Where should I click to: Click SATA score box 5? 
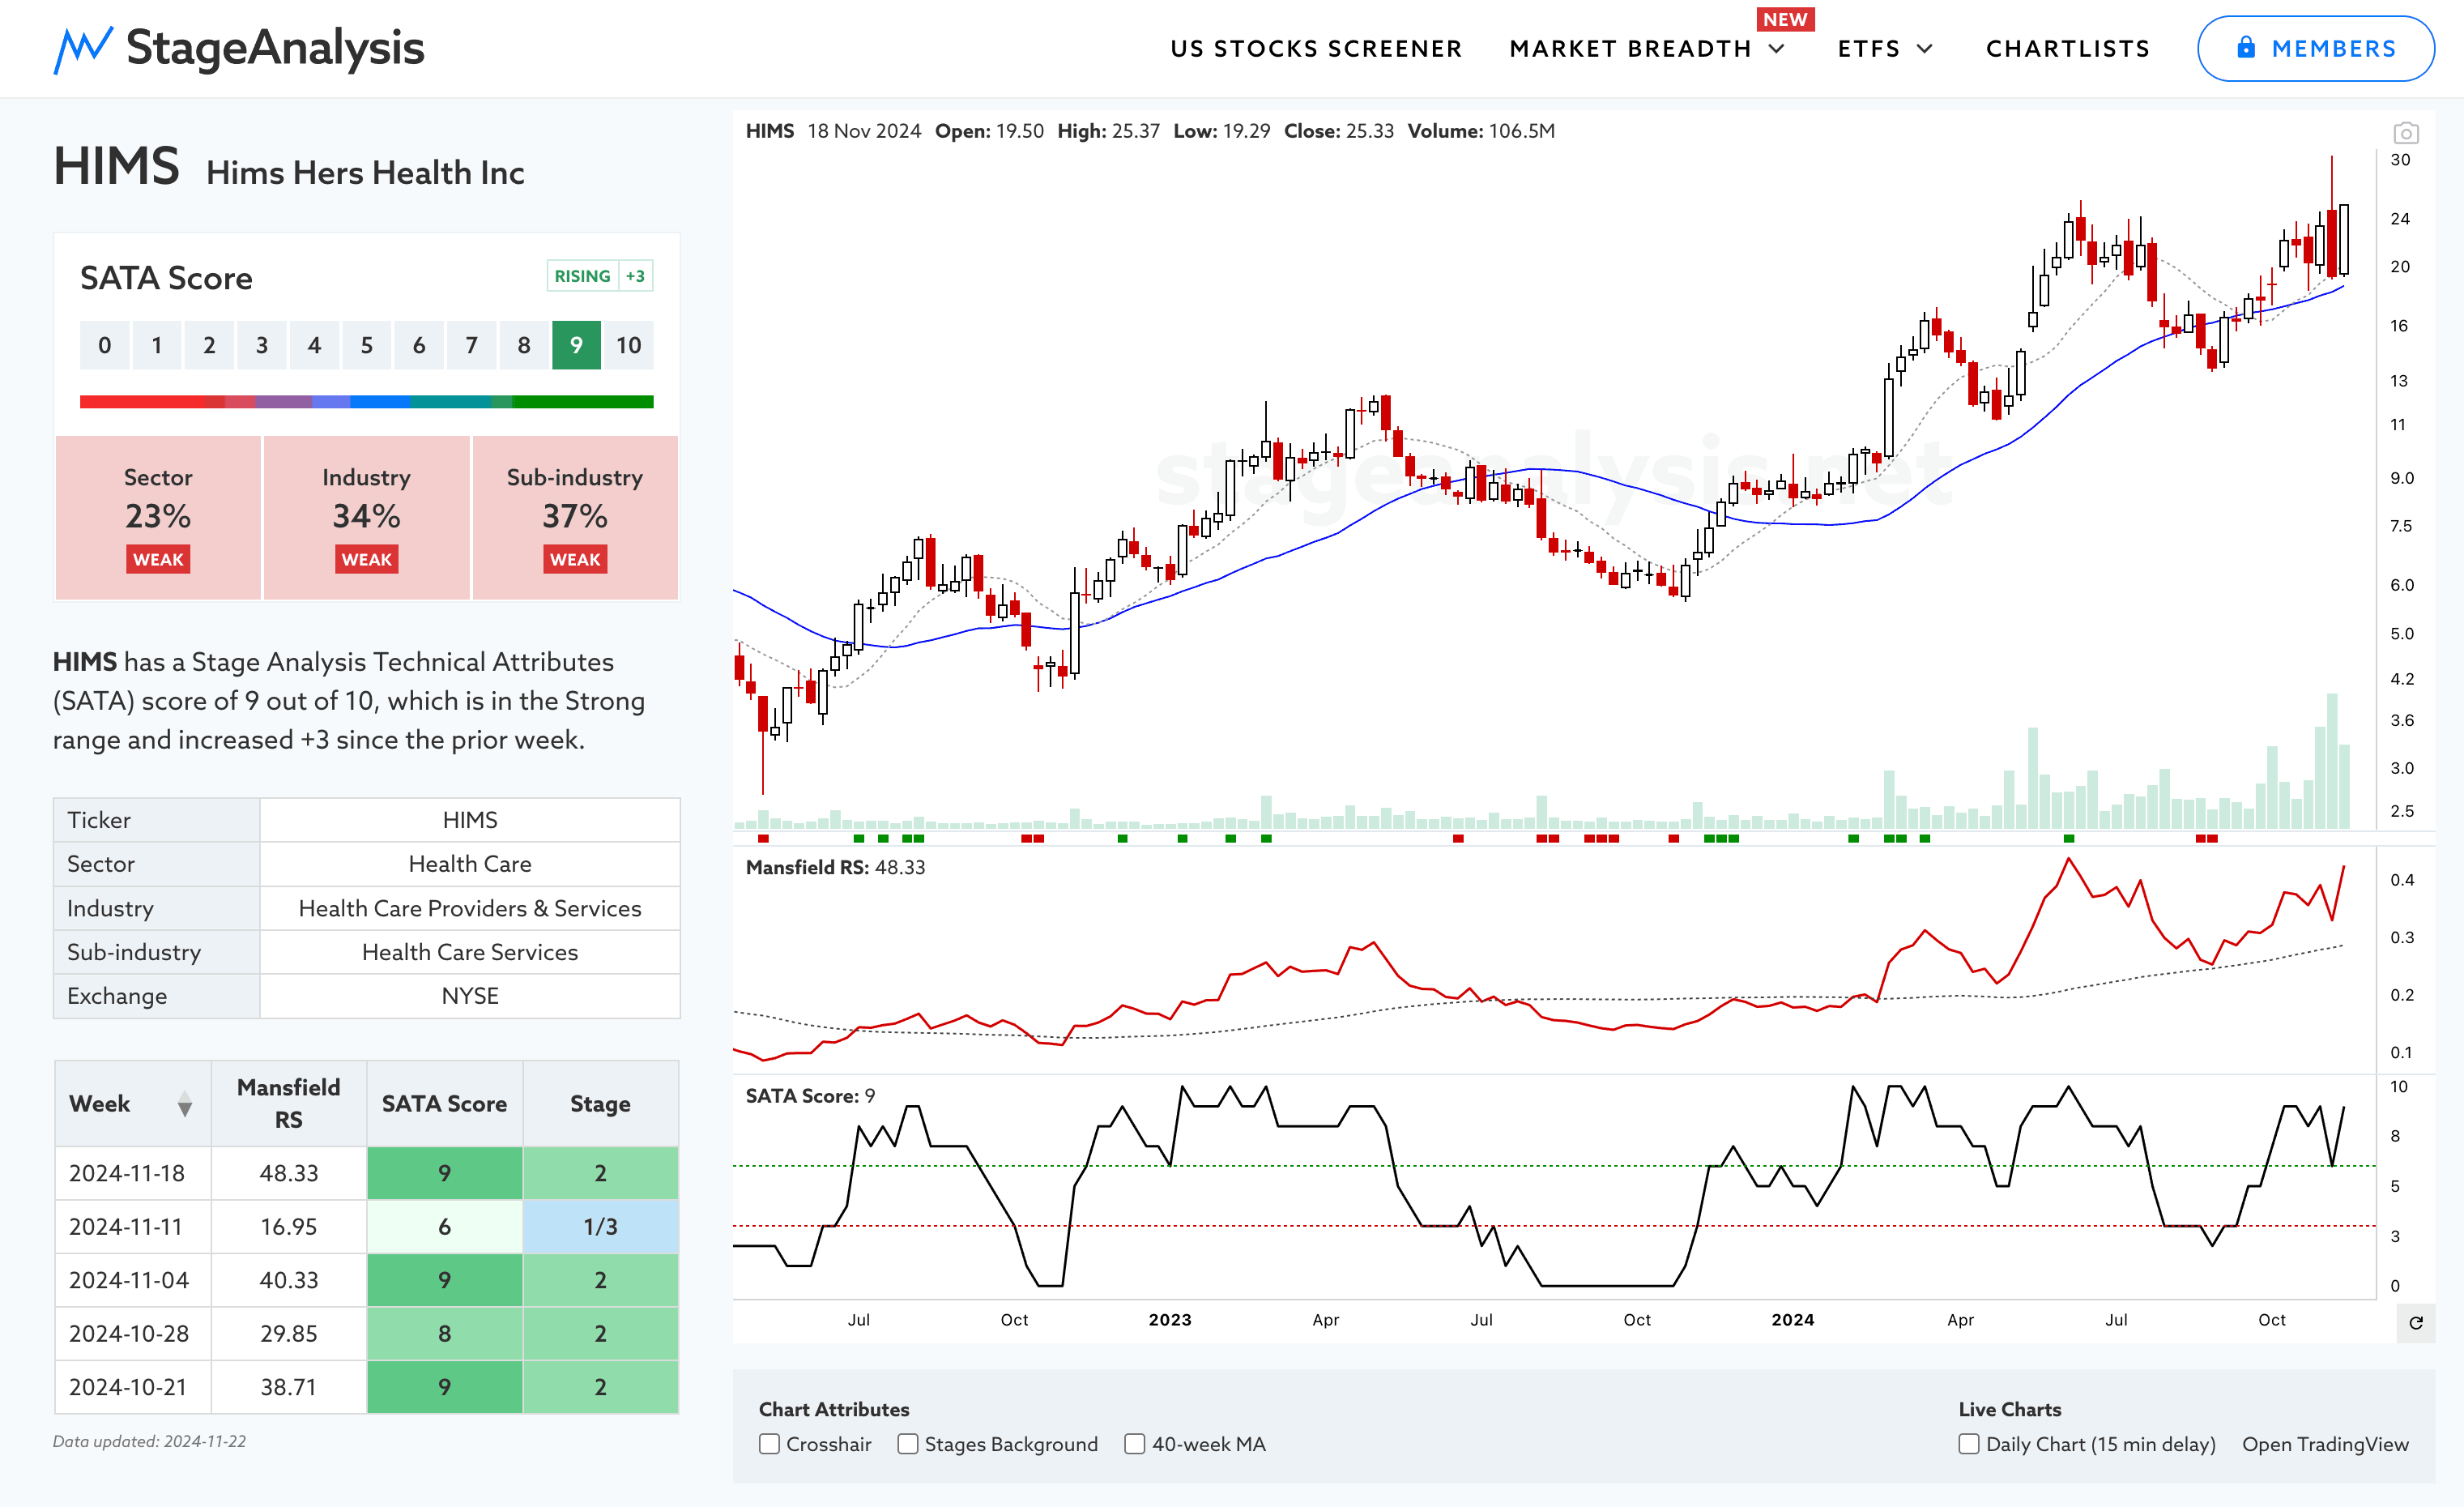coord(366,345)
